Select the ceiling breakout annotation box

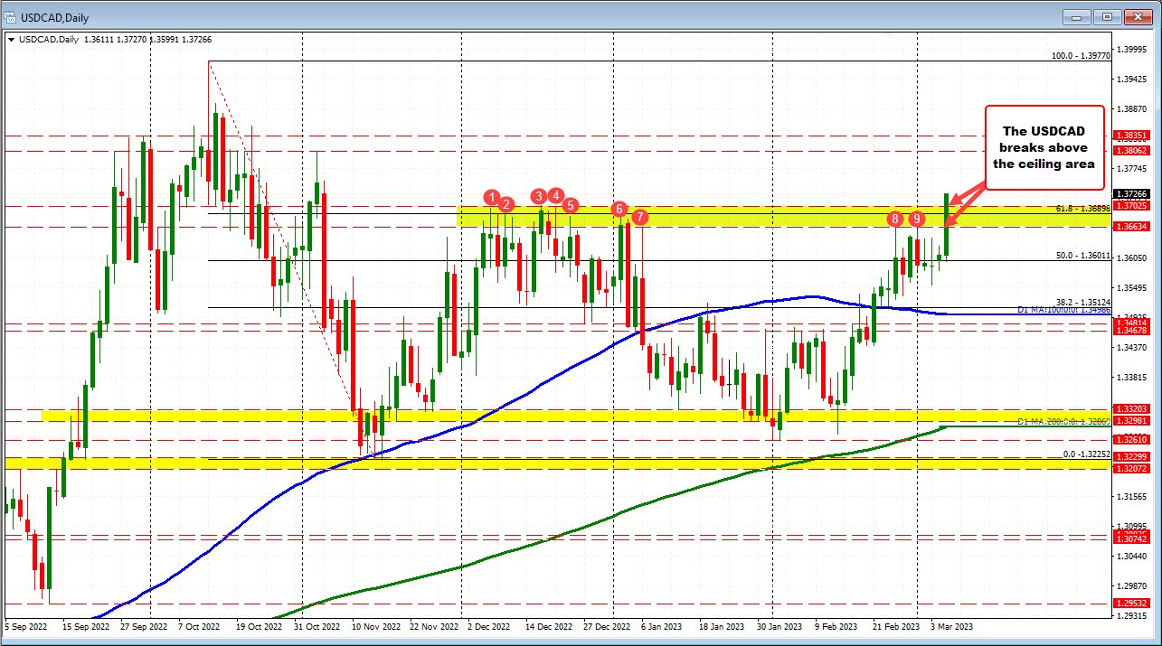coord(1044,146)
